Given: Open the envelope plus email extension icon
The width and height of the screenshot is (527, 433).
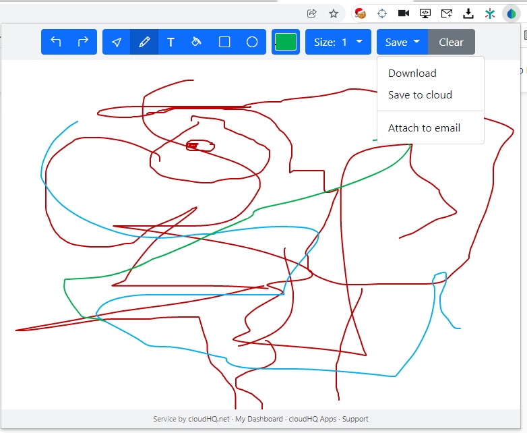Looking at the screenshot, I should tap(447, 13).
